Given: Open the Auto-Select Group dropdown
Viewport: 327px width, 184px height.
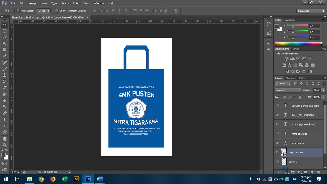Looking at the screenshot, I should pyautogui.click(x=43, y=11).
